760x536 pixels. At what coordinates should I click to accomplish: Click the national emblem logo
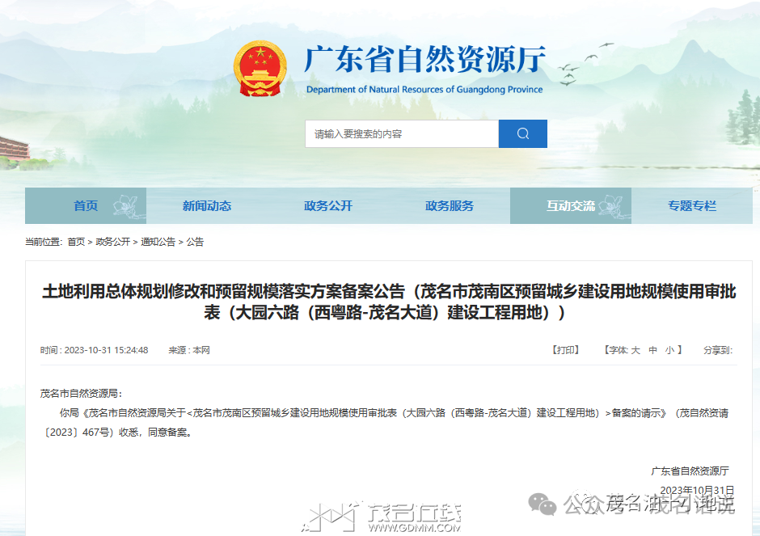coord(260,66)
